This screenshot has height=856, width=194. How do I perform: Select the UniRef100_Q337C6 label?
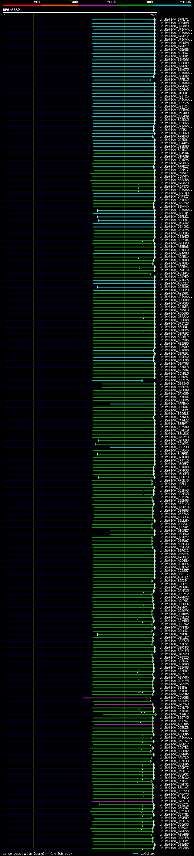174,514
